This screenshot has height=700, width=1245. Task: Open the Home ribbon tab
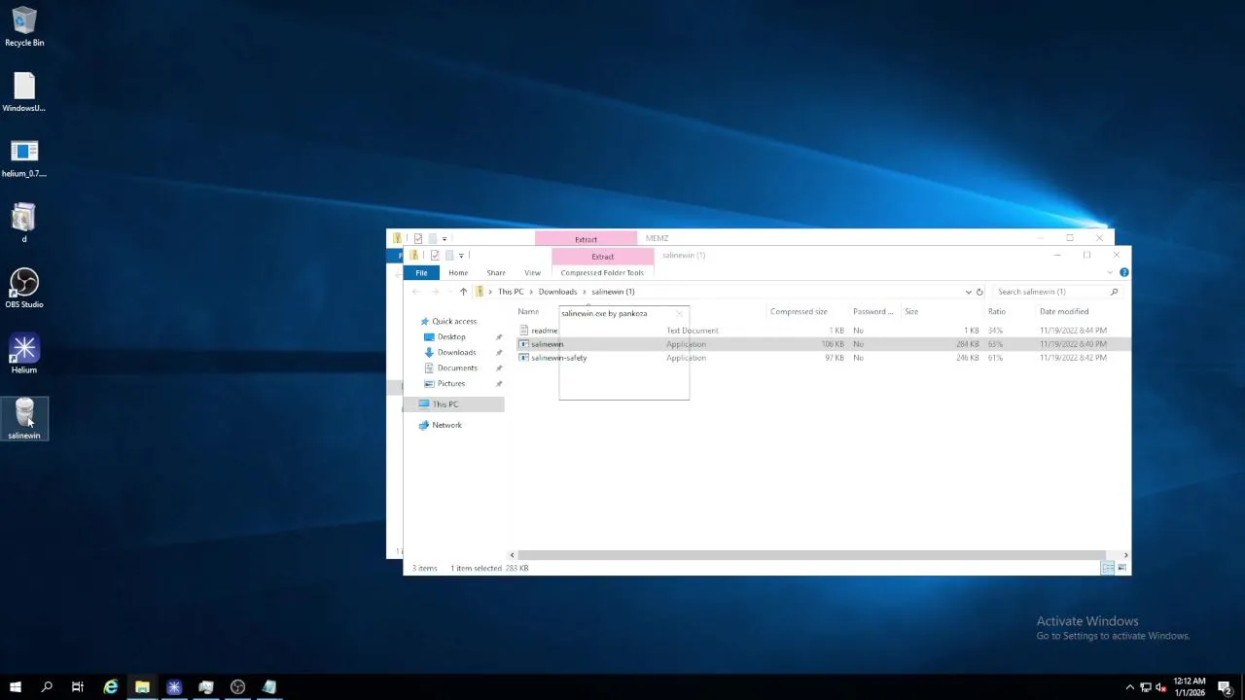[x=458, y=273]
